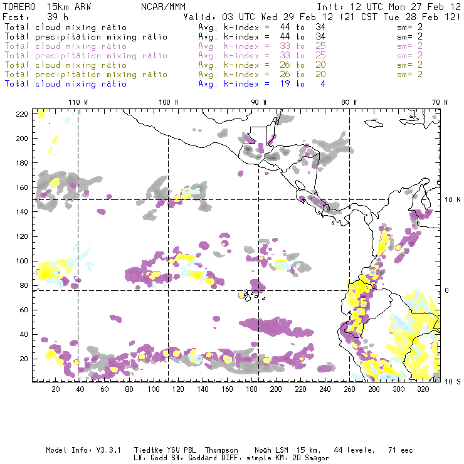This screenshot has width=464, height=464.
Task: Click the 10 N latitude label
Action: click(x=450, y=199)
